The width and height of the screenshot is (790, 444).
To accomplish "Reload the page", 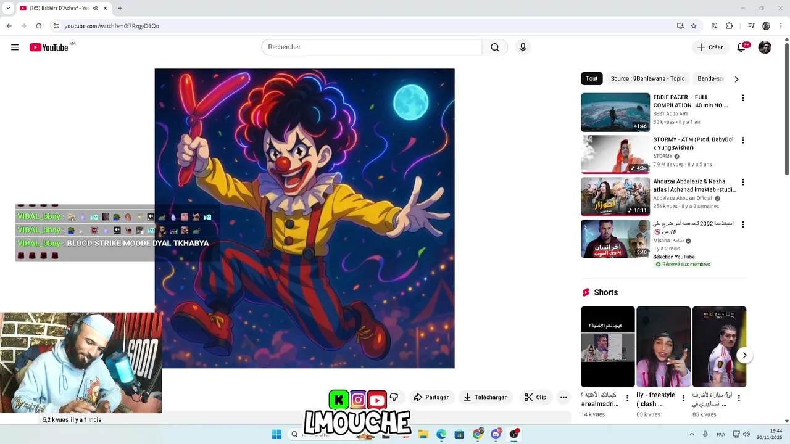I will pos(38,26).
